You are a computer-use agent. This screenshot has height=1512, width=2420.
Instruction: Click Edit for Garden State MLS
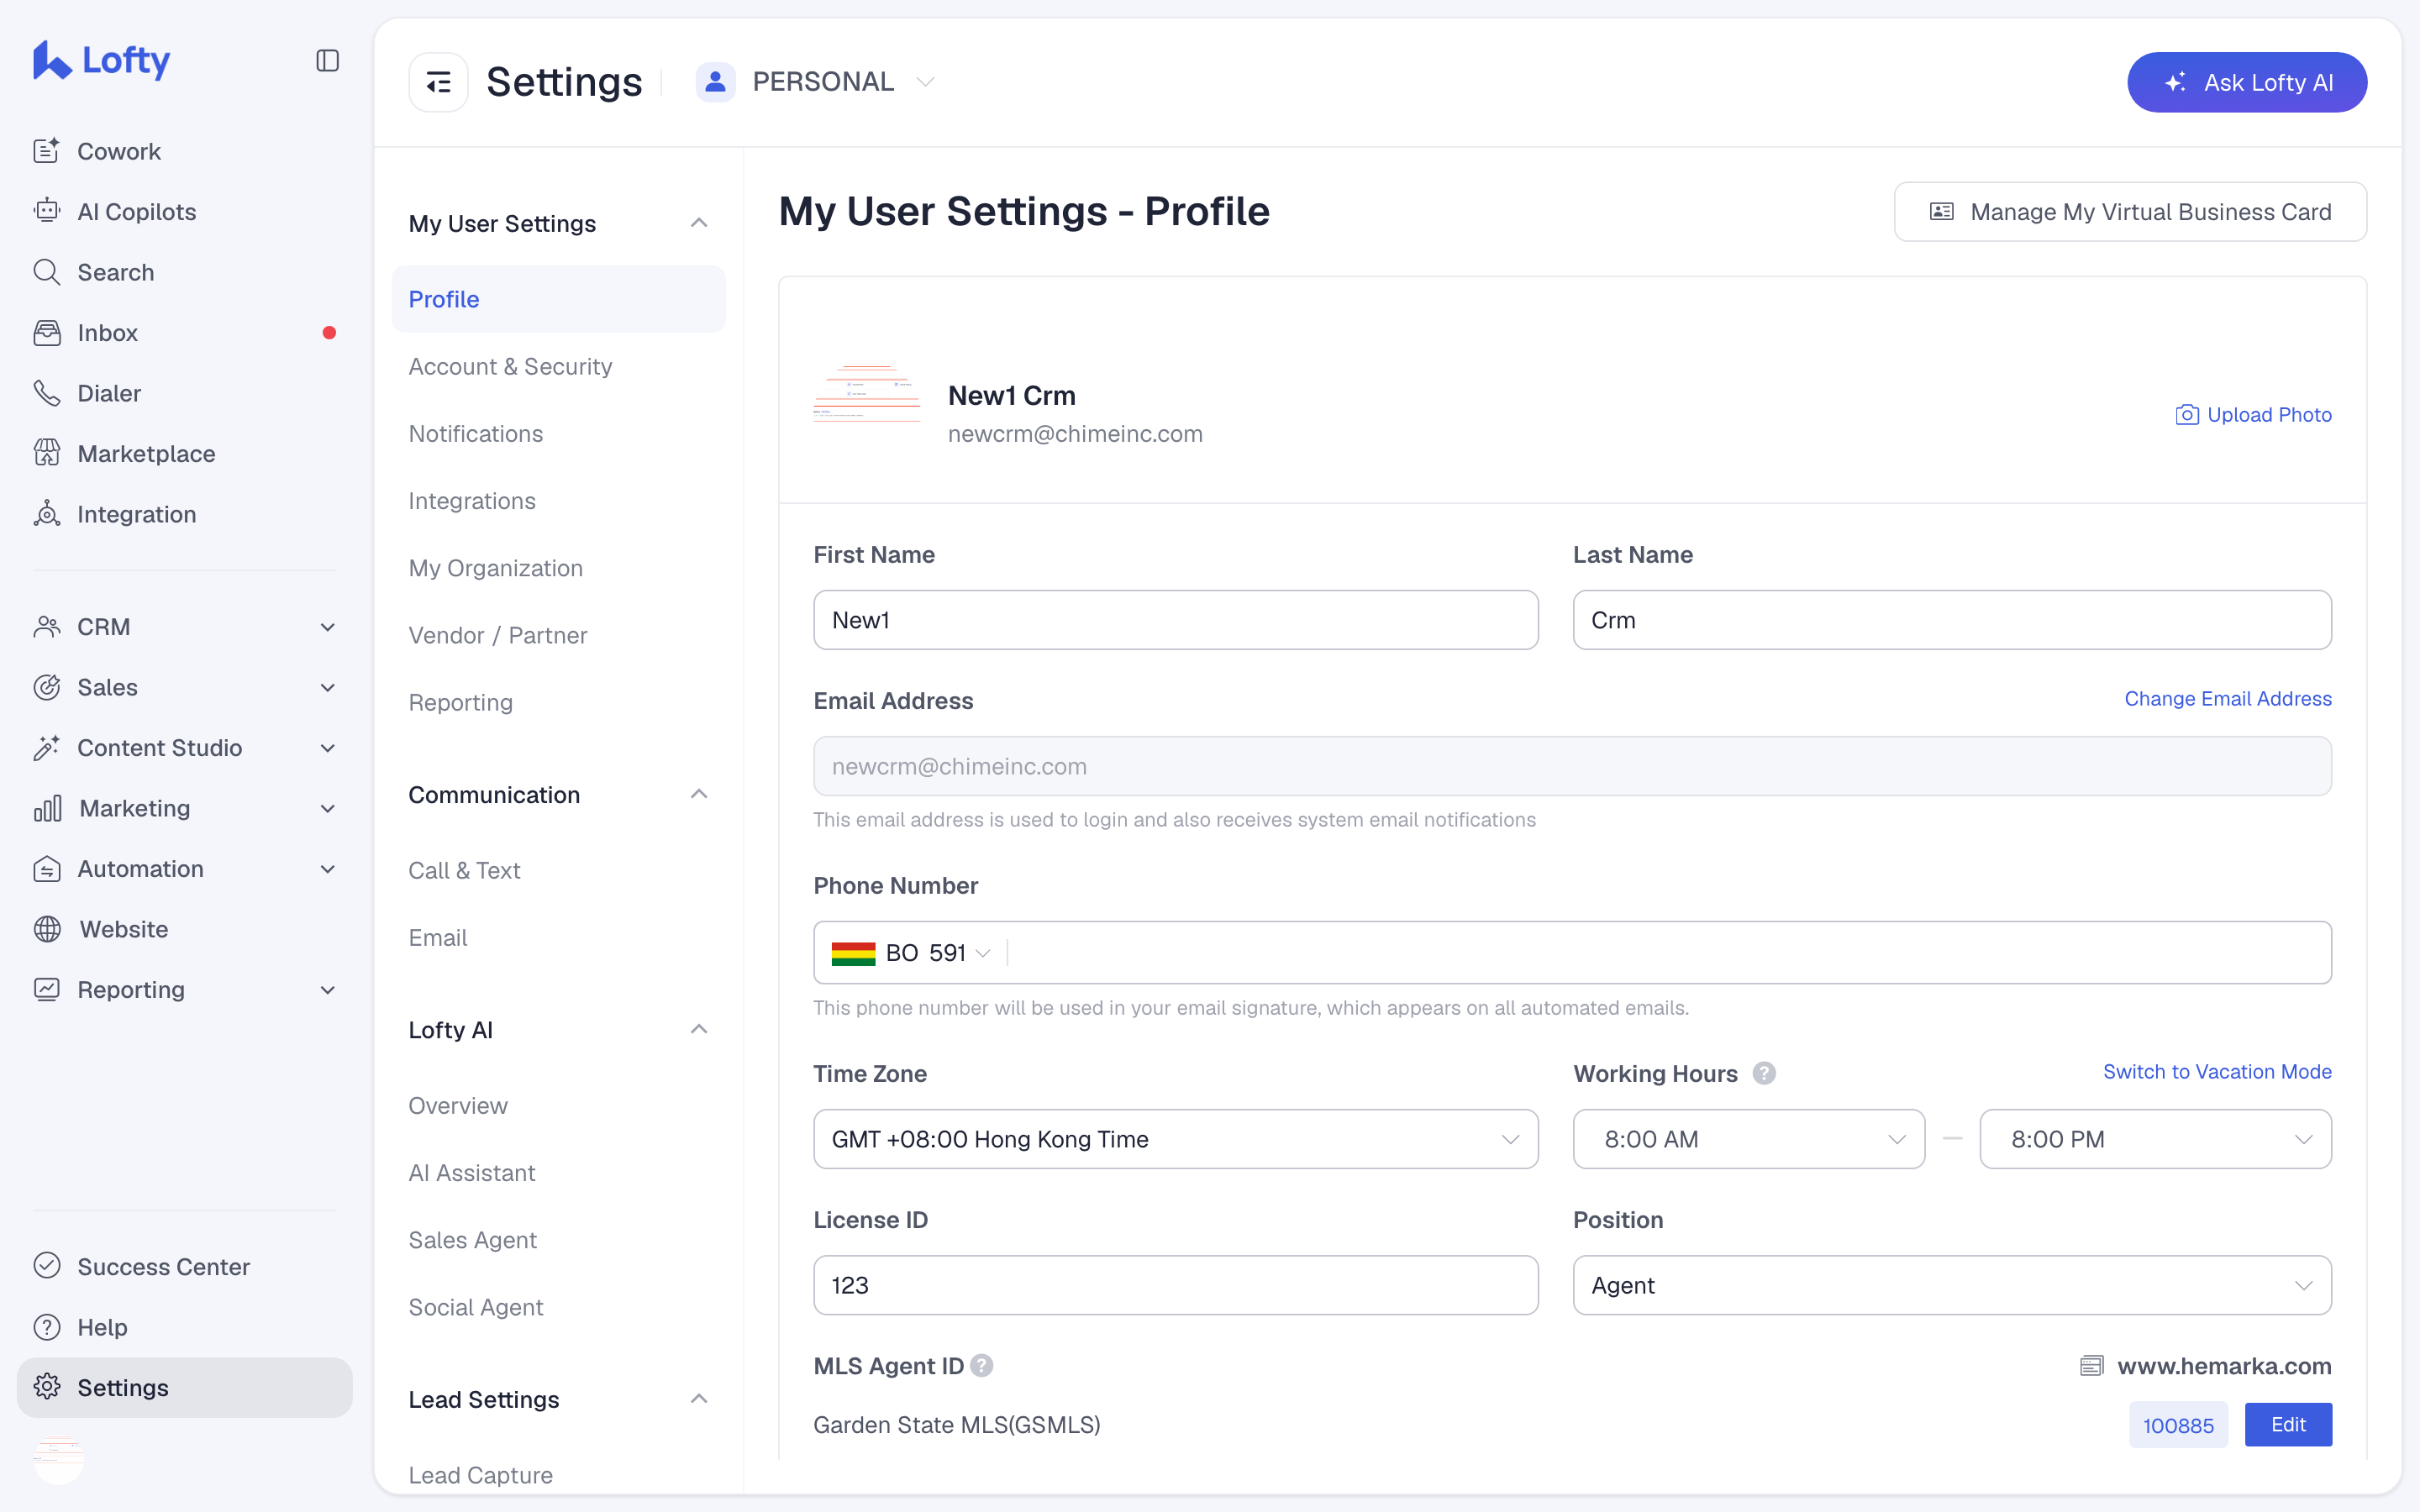pos(2288,1425)
